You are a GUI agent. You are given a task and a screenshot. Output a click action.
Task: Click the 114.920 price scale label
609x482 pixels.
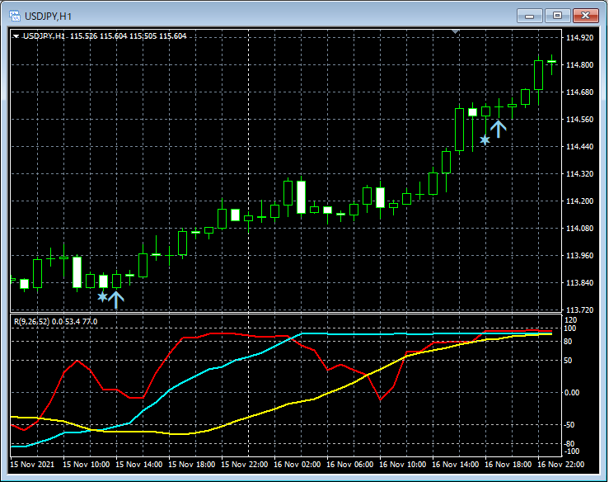581,38
